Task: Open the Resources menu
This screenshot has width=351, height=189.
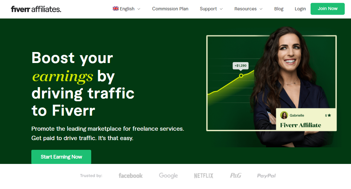Action: tap(248, 9)
